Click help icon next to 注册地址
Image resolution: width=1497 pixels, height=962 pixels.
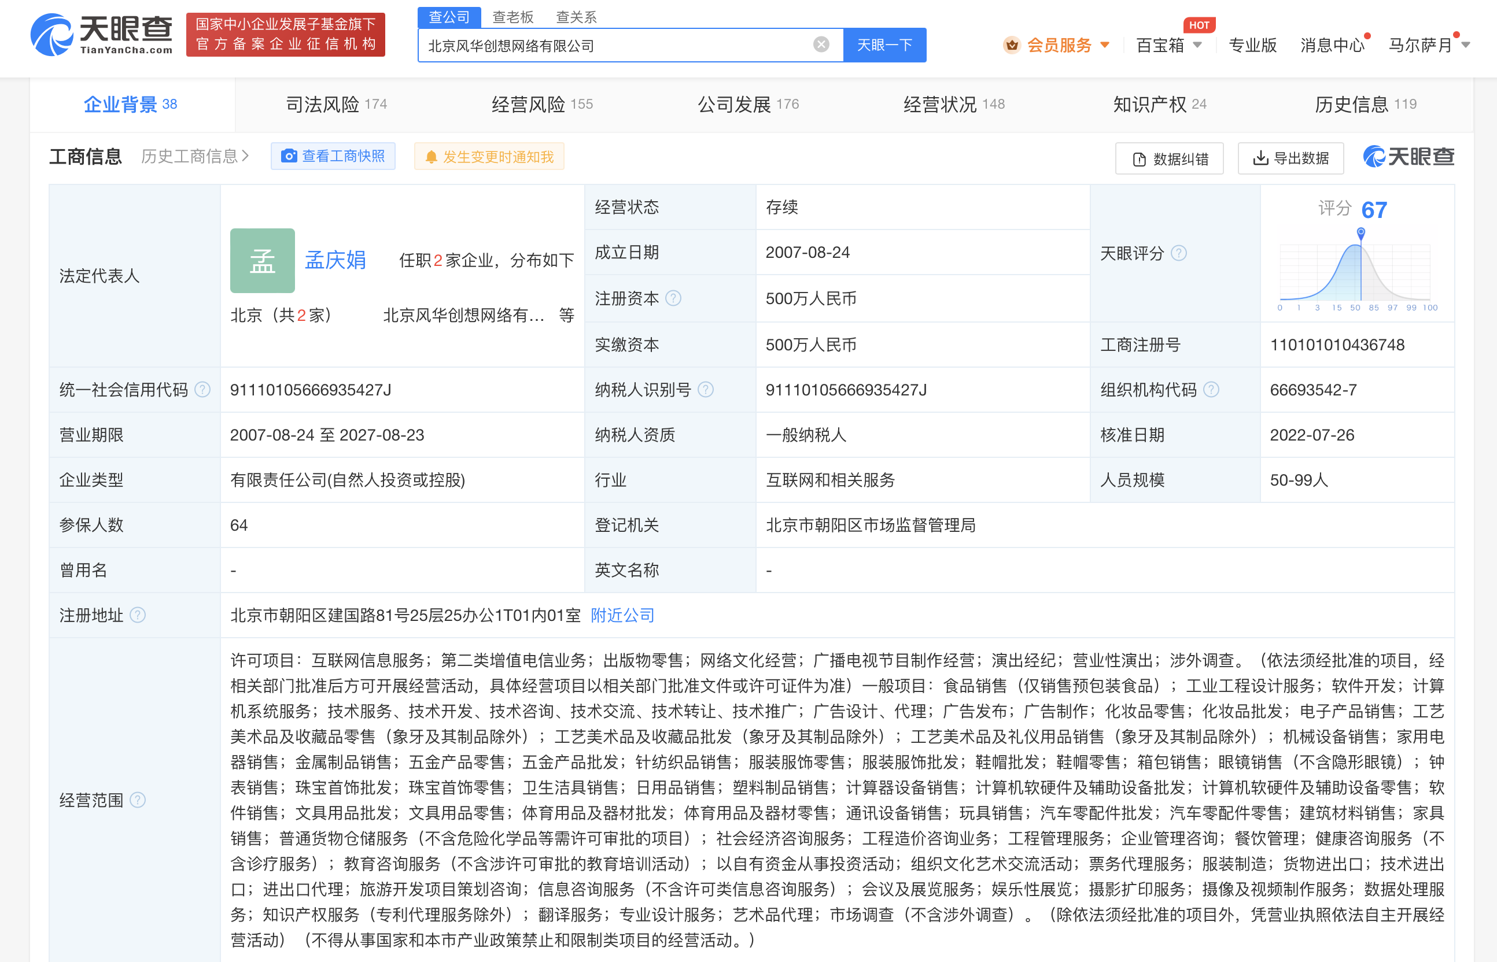click(138, 615)
